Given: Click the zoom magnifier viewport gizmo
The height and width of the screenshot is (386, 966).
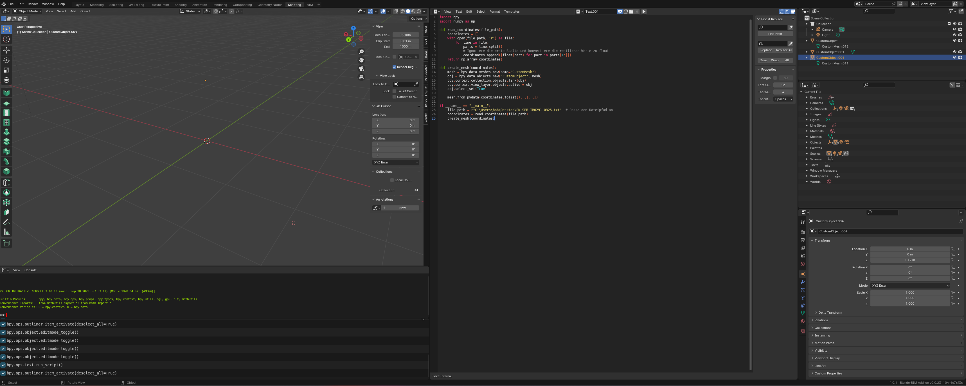Looking at the screenshot, I should coord(361,52).
